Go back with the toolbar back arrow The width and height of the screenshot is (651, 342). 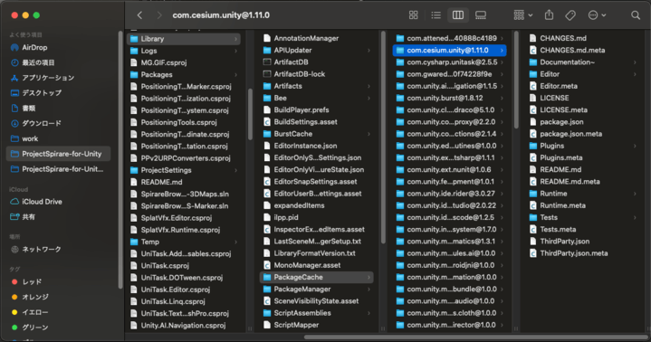tap(140, 15)
